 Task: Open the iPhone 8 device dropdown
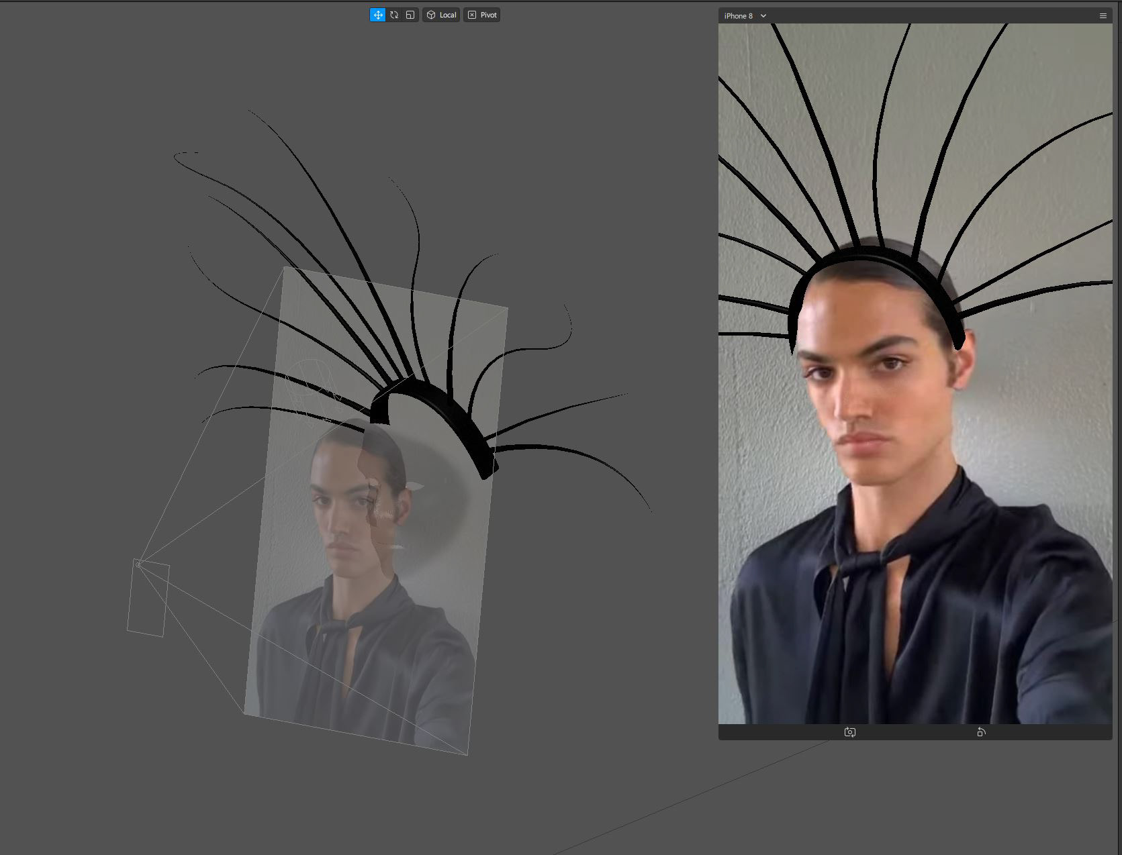click(745, 15)
